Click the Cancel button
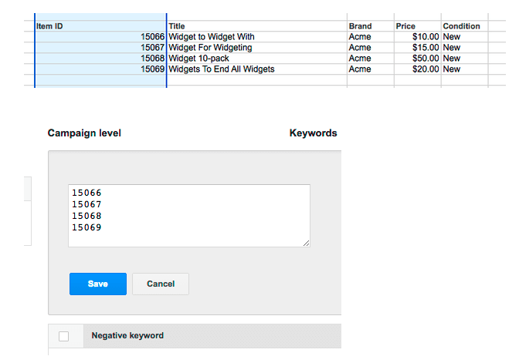 coord(161,284)
